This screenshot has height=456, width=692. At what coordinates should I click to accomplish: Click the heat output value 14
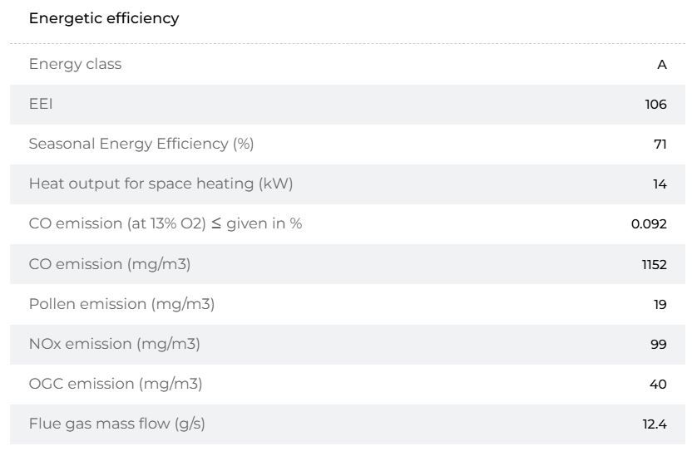coord(660,184)
